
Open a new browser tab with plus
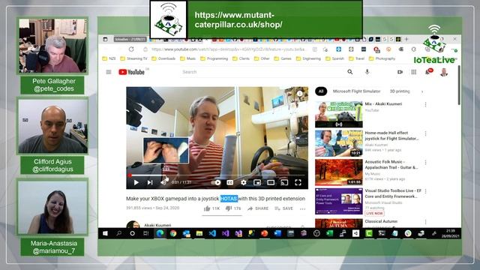coord(406,39)
